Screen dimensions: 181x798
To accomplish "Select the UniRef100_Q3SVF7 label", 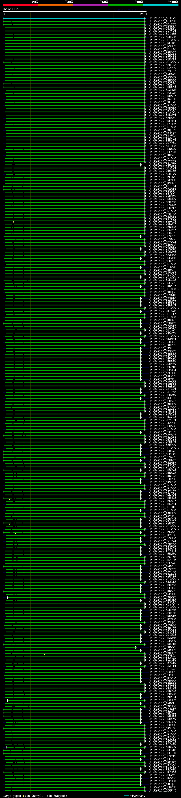I will (162, 230).
